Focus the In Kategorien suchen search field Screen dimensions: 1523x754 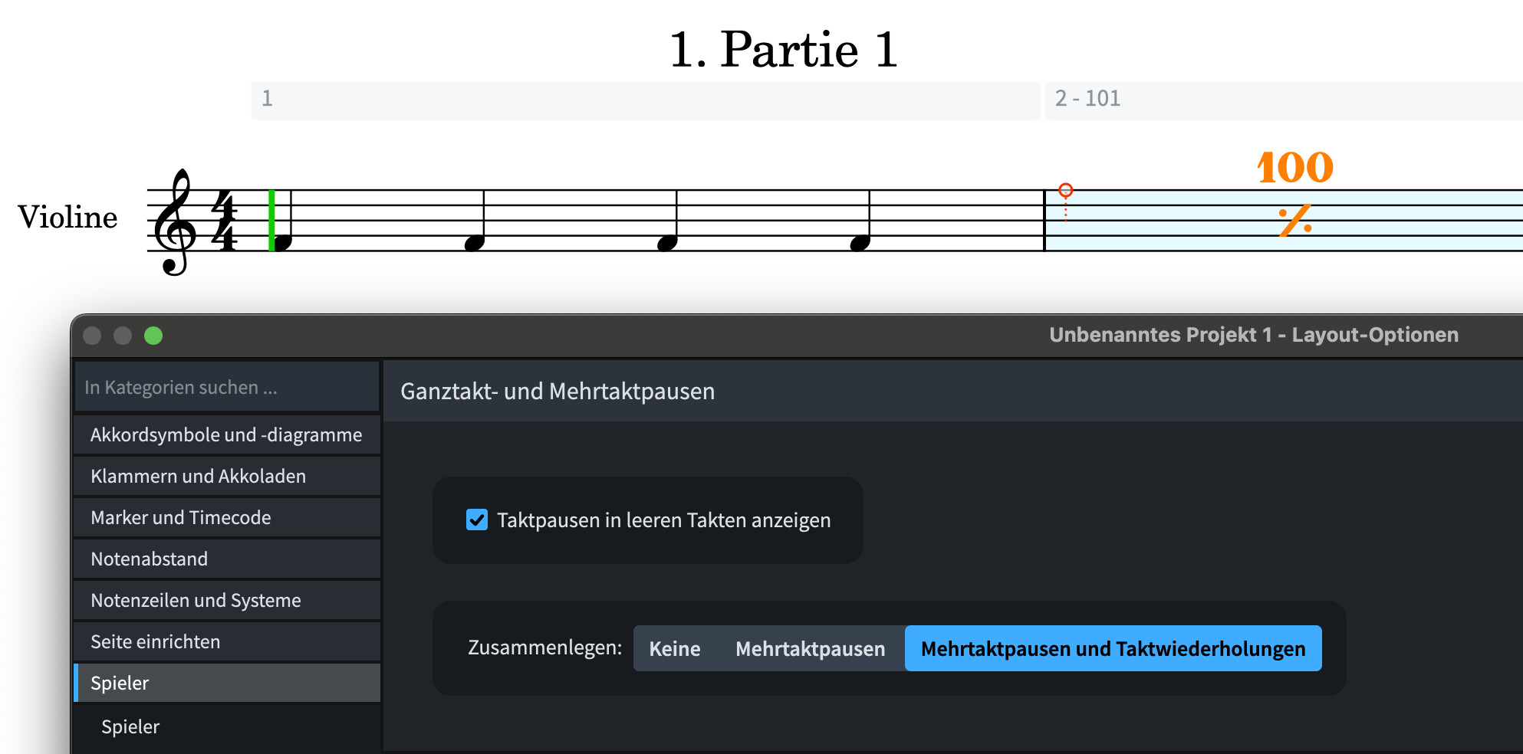tap(228, 388)
